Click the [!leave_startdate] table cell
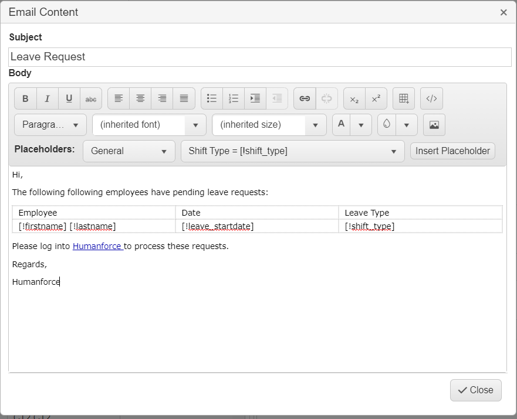This screenshot has height=419, width=517. click(x=257, y=226)
